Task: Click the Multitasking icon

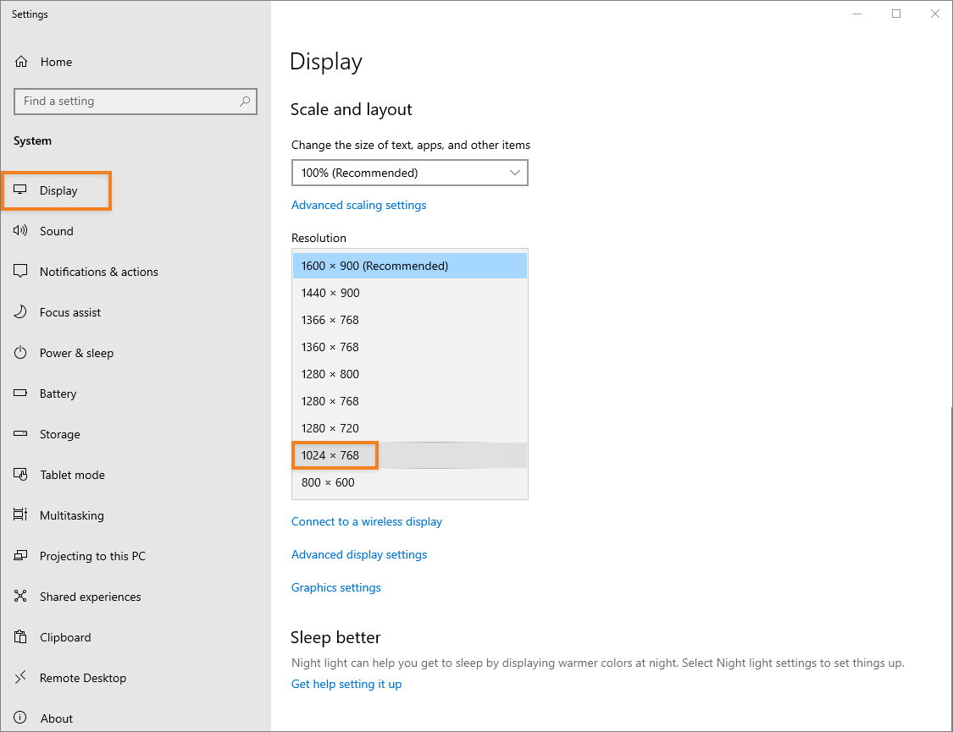Action: (21, 515)
